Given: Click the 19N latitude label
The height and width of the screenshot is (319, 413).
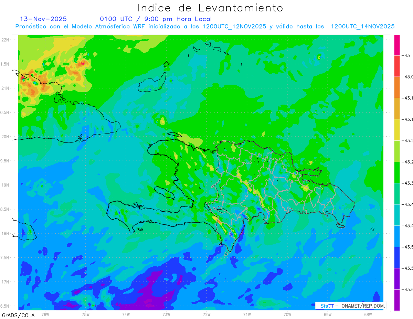Looking at the screenshot, I should (5, 185).
